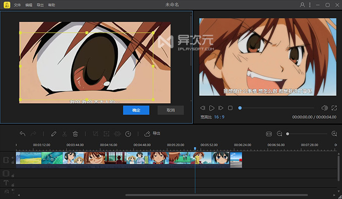Click the scroll-left arrow below the timeline

click(19, 195)
